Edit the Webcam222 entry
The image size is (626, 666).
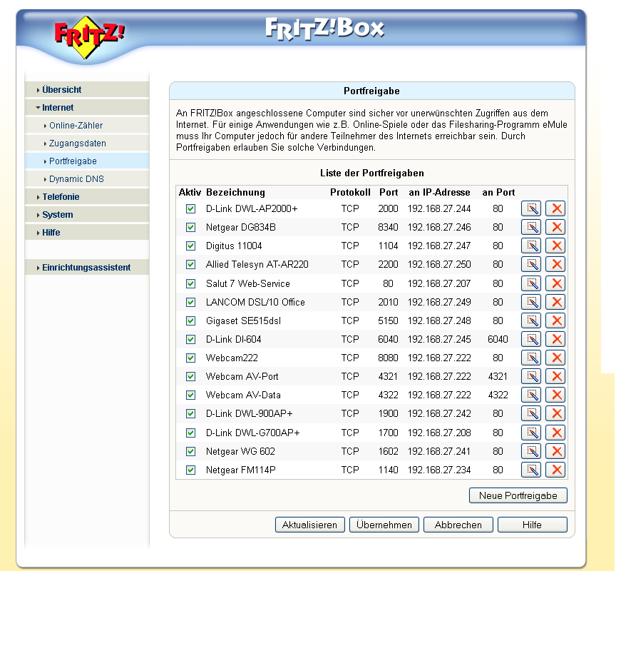(x=531, y=358)
